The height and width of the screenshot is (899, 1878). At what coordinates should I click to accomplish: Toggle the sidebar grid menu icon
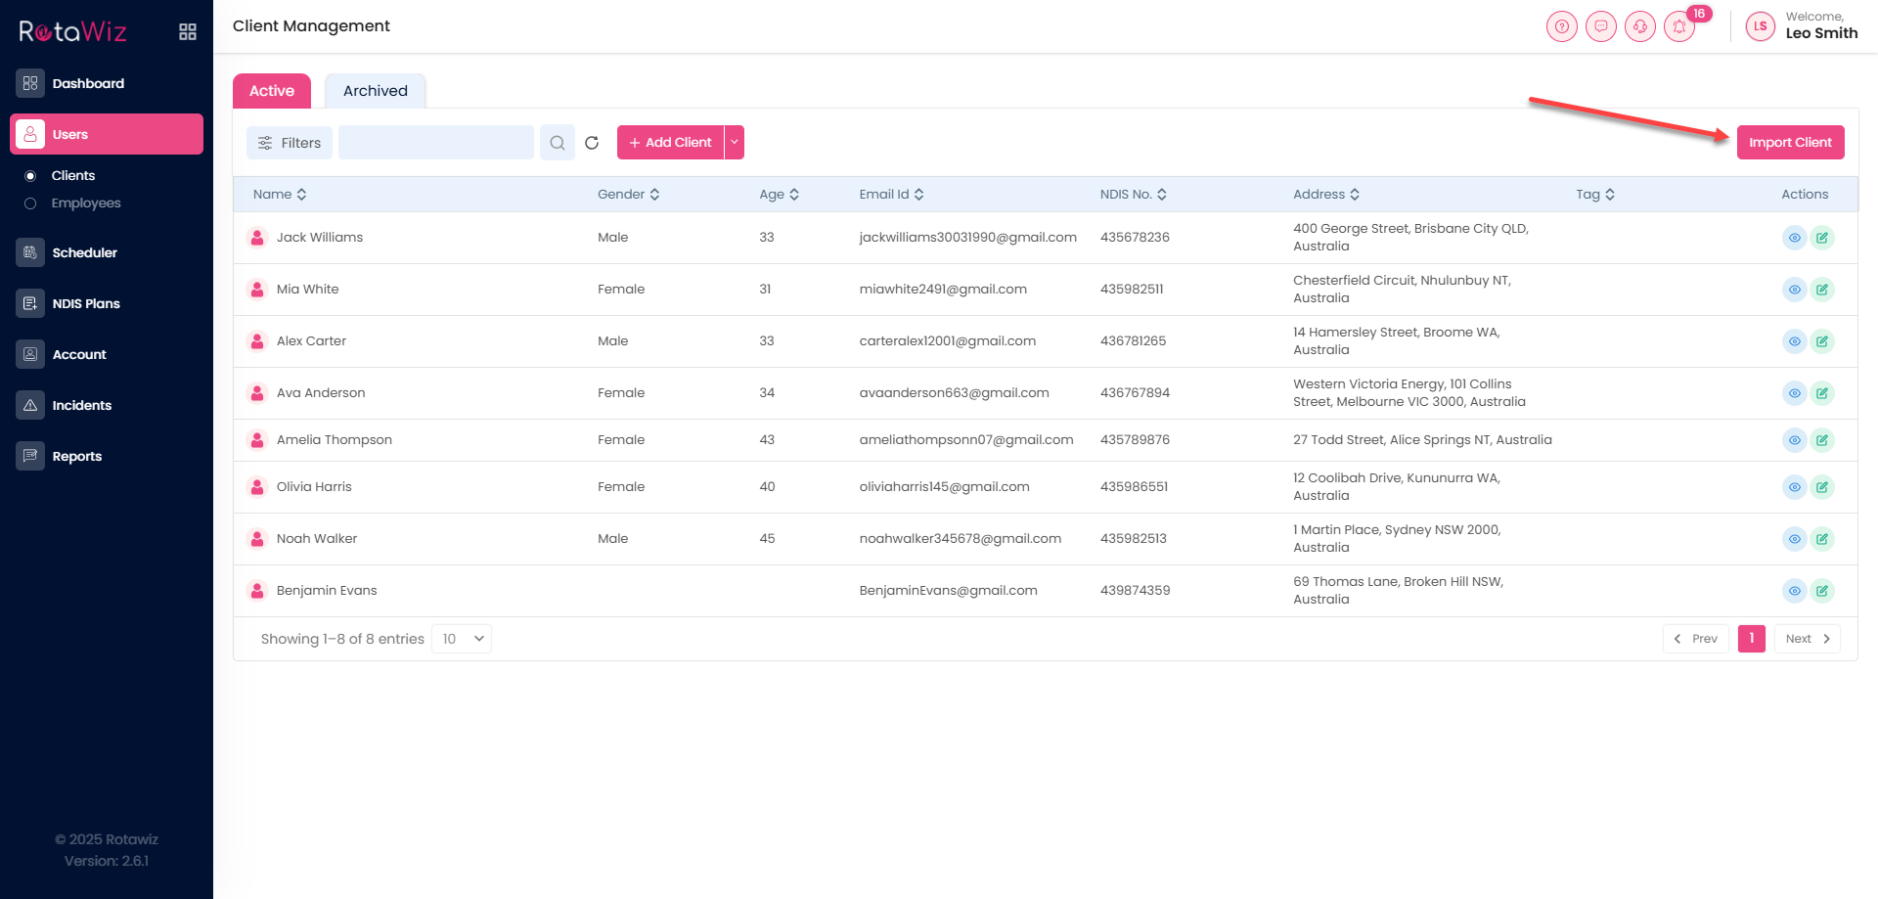pos(188,32)
